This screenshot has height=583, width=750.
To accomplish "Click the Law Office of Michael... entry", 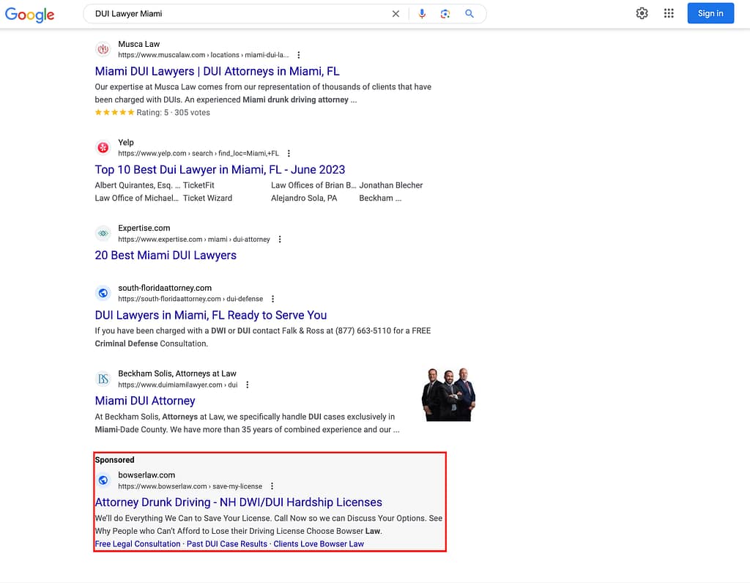I will [x=137, y=198].
